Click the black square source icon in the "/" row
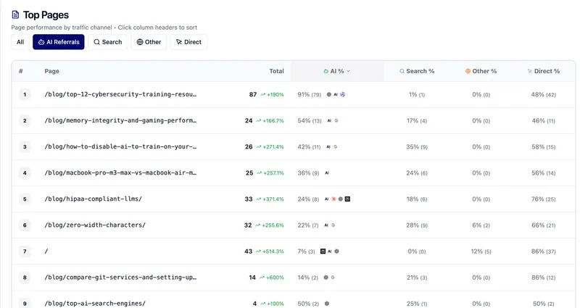The height and width of the screenshot is (308, 580). tap(323, 251)
